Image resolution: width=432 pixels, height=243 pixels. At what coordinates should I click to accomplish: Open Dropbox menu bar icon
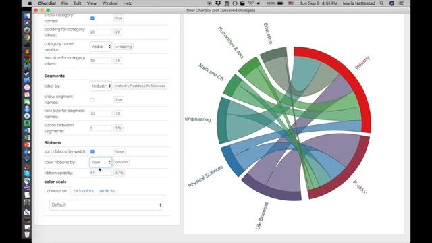pos(218,3)
